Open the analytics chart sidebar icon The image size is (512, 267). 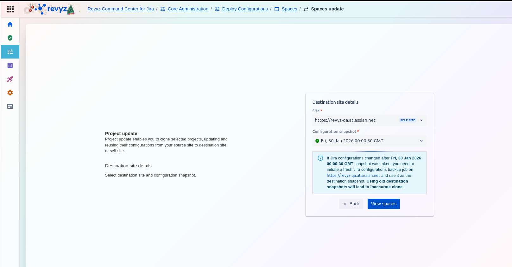click(10, 65)
